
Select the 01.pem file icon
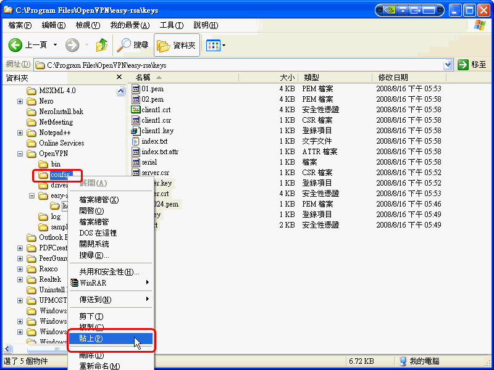(136, 89)
